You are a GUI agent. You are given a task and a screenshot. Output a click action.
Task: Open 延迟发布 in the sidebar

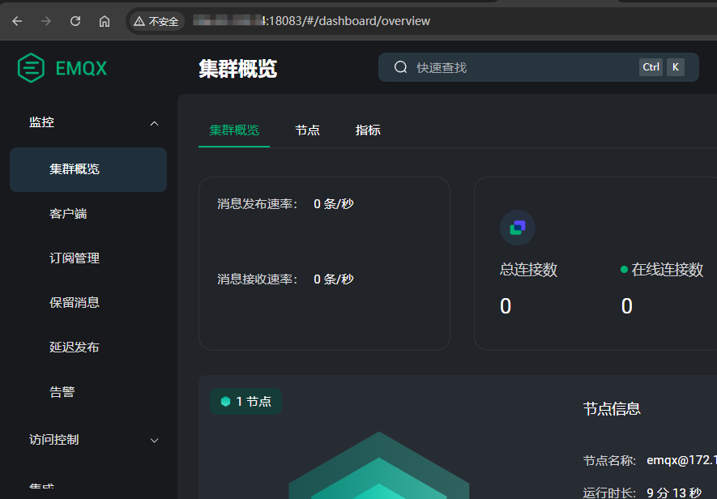(75, 347)
